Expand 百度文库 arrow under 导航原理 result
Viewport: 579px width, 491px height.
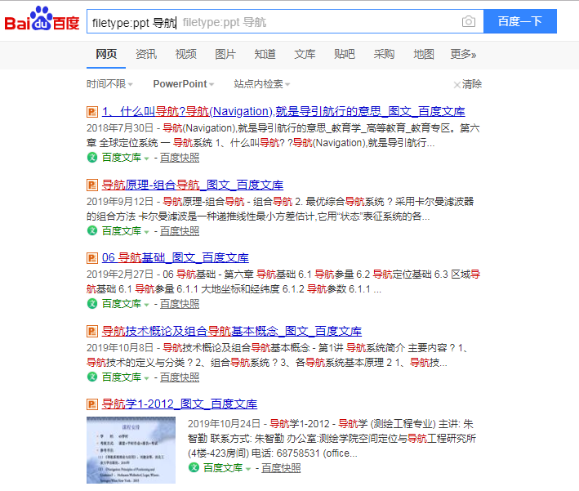click(x=147, y=231)
